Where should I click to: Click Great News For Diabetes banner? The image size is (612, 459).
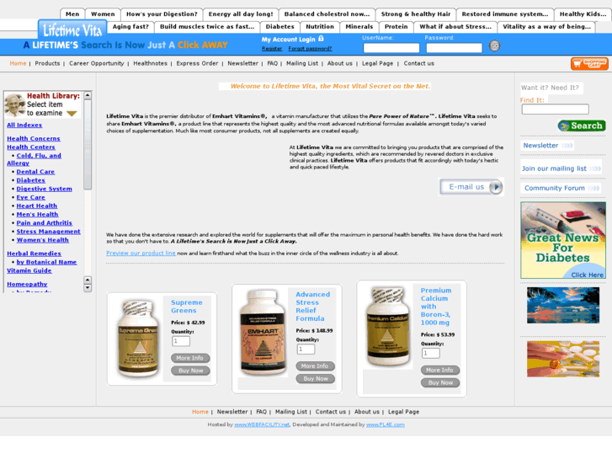coord(563,240)
